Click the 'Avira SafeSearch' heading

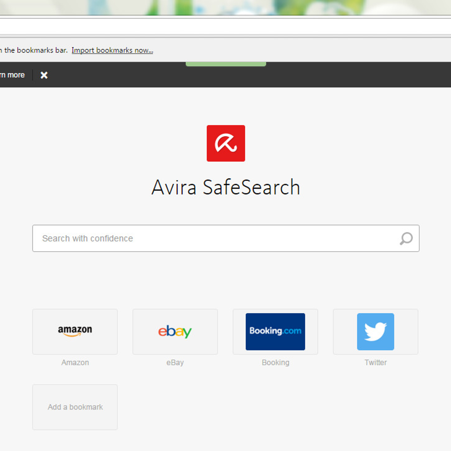[226, 187]
